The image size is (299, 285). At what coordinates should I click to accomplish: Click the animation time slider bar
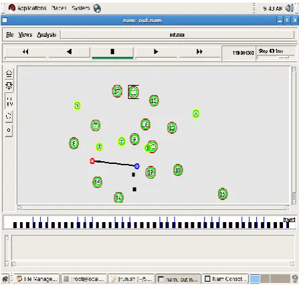pyautogui.click(x=149, y=223)
